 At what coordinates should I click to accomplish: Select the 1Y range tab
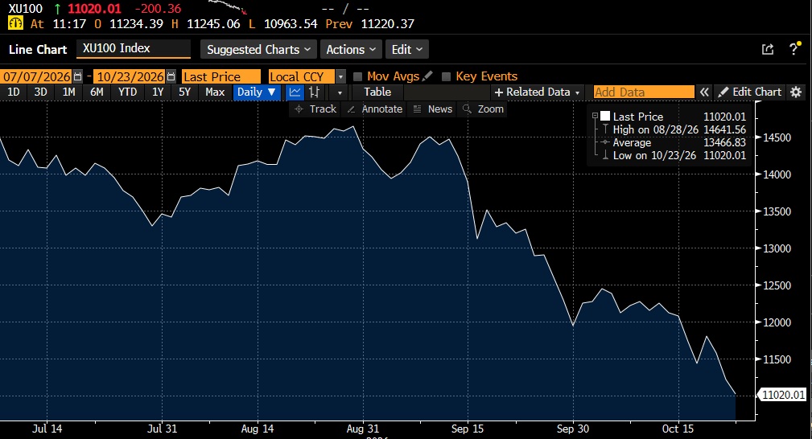[158, 92]
